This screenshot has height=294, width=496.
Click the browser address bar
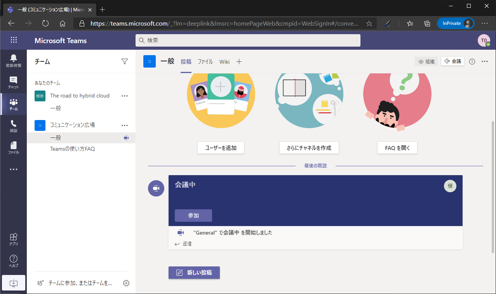click(225, 23)
